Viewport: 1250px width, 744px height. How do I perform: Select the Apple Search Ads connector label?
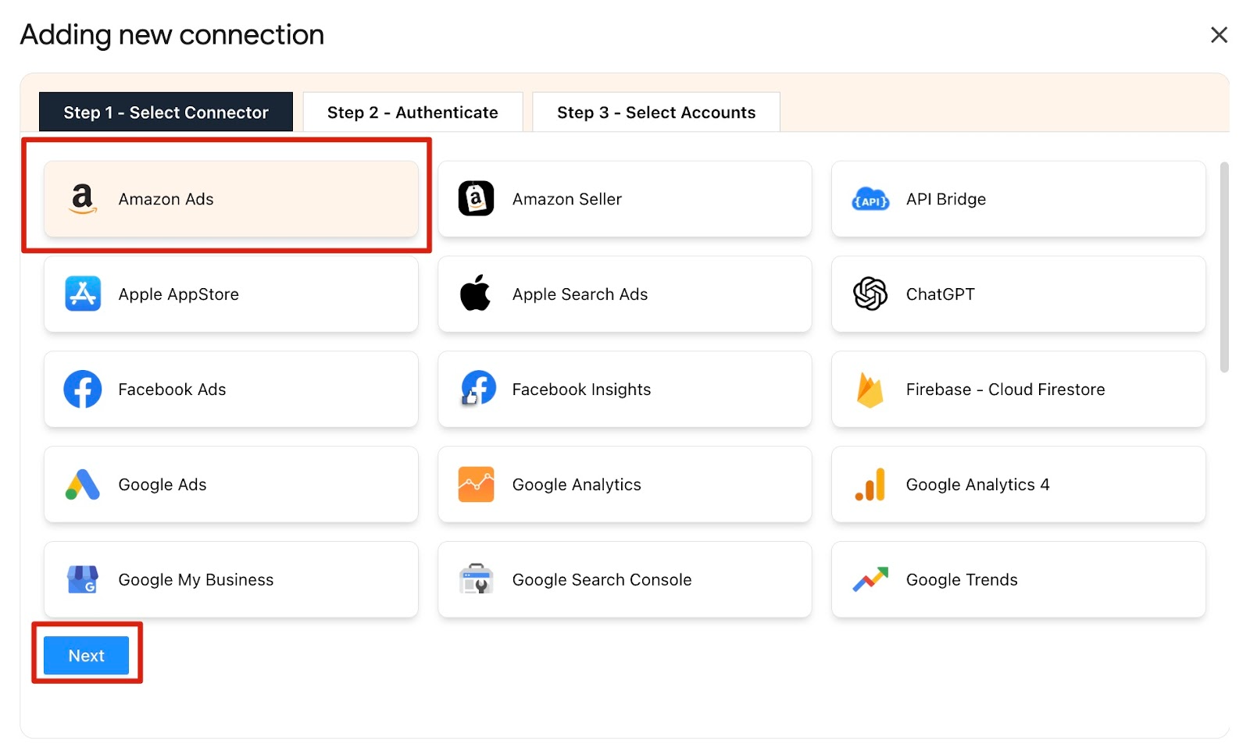pos(580,294)
